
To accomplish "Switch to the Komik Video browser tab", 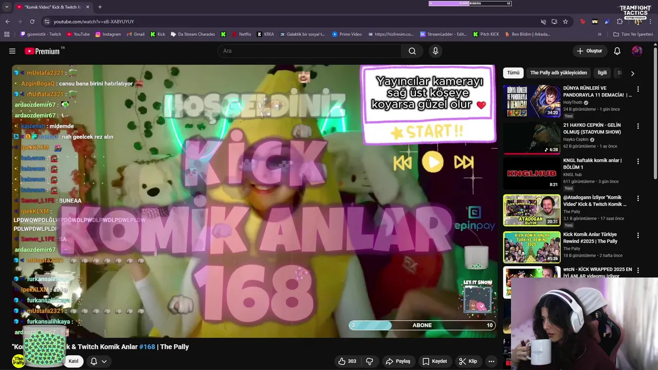I will pos(52,7).
